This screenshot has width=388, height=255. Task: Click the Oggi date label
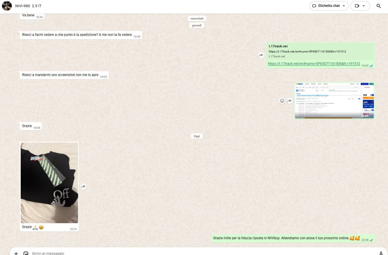tap(197, 136)
